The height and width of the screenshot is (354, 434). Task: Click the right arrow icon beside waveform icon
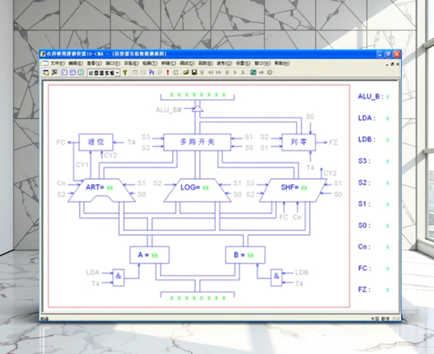click(262, 72)
